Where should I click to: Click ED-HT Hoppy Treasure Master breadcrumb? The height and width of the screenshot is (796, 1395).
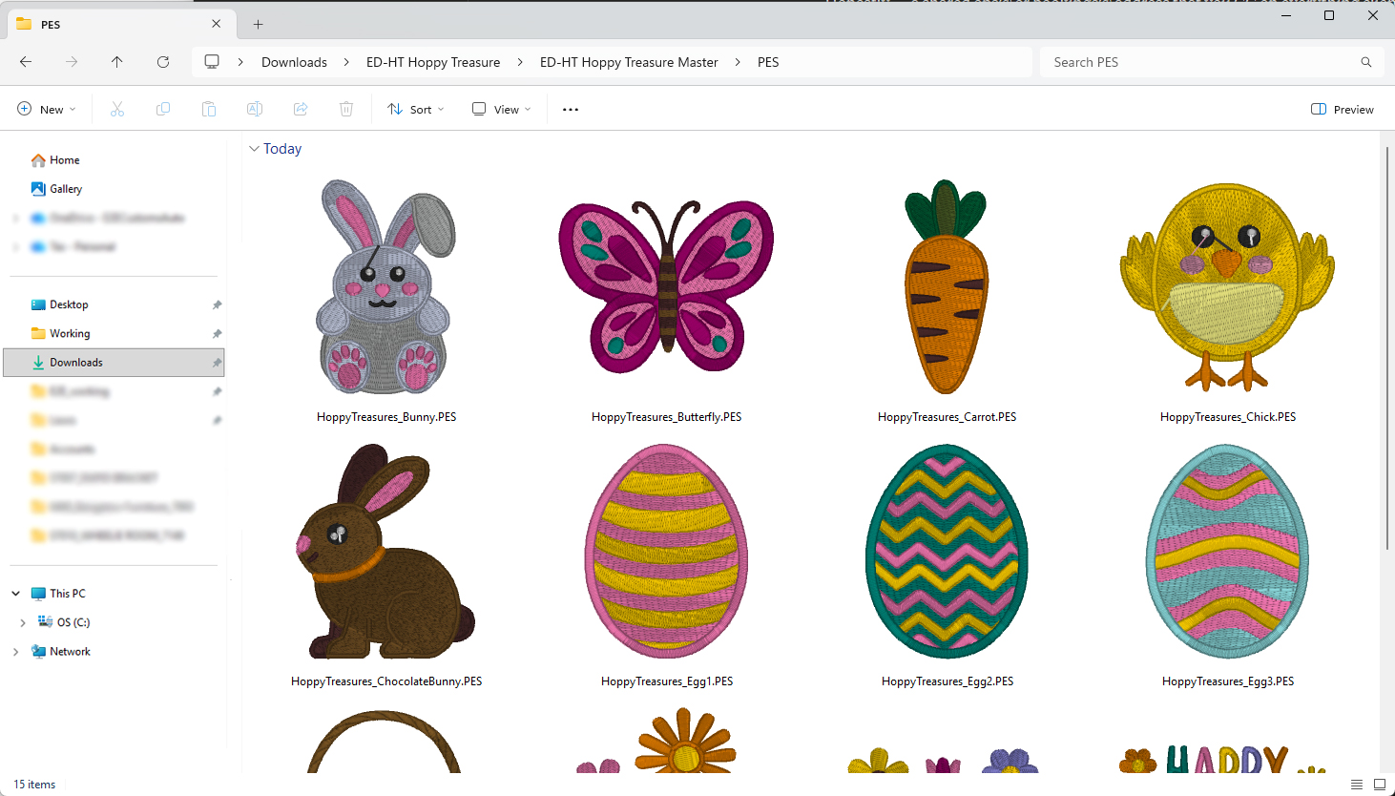[x=629, y=62]
